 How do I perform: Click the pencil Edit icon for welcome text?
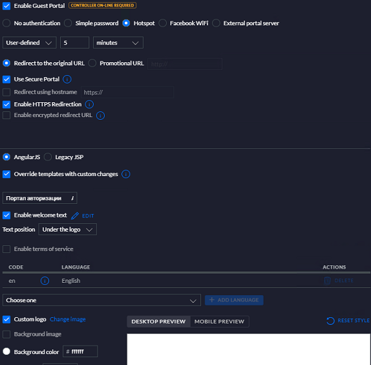point(75,216)
